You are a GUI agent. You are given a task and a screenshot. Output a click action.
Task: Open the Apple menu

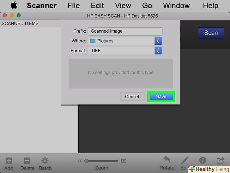(14, 5)
